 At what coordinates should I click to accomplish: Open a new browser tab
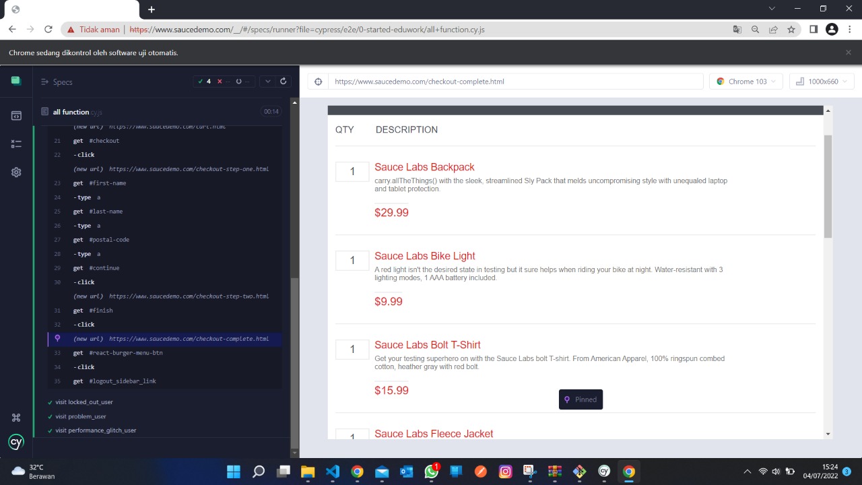[152, 9]
